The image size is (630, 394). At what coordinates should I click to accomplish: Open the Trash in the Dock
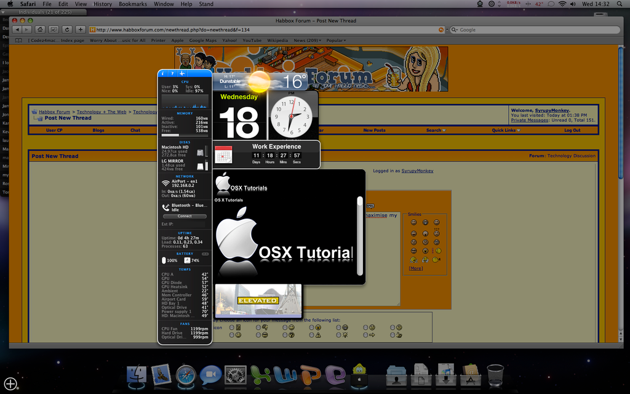coord(495,375)
